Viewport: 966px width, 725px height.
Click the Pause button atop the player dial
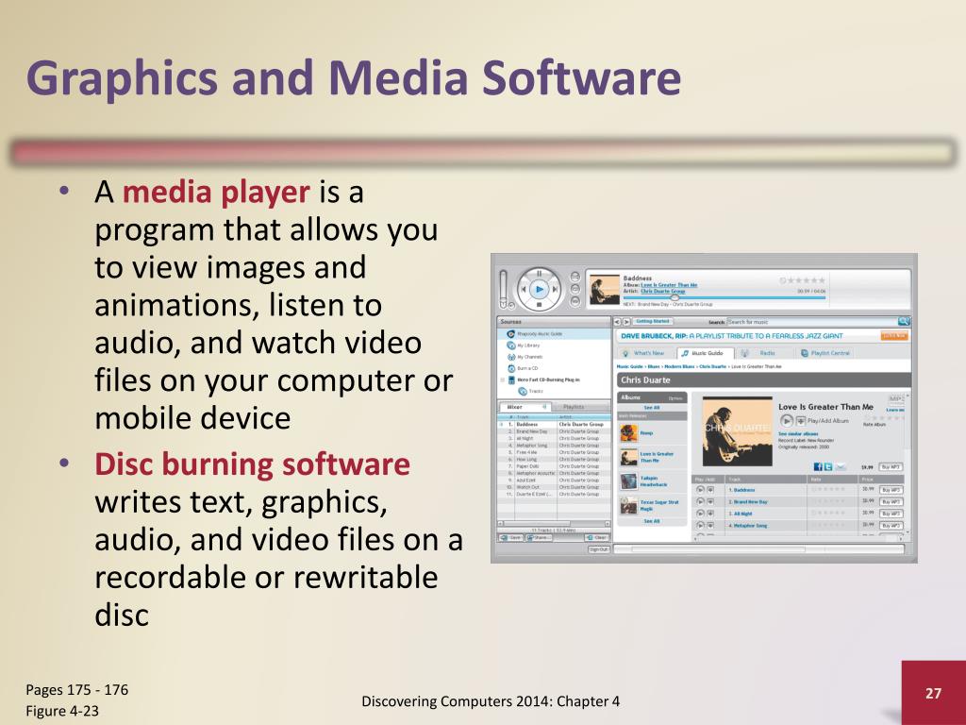coord(539,273)
